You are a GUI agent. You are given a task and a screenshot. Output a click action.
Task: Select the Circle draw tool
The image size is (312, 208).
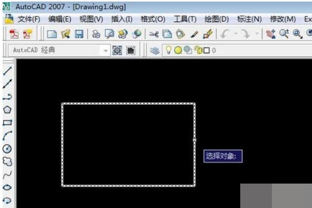click(x=7, y=149)
